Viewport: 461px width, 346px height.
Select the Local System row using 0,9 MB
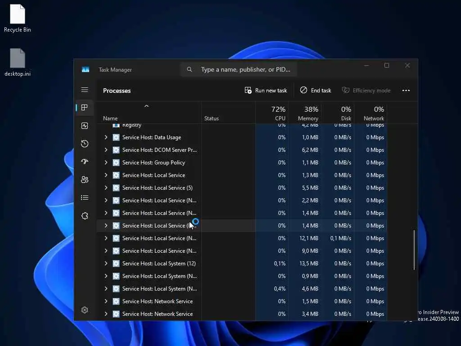click(242, 276)
